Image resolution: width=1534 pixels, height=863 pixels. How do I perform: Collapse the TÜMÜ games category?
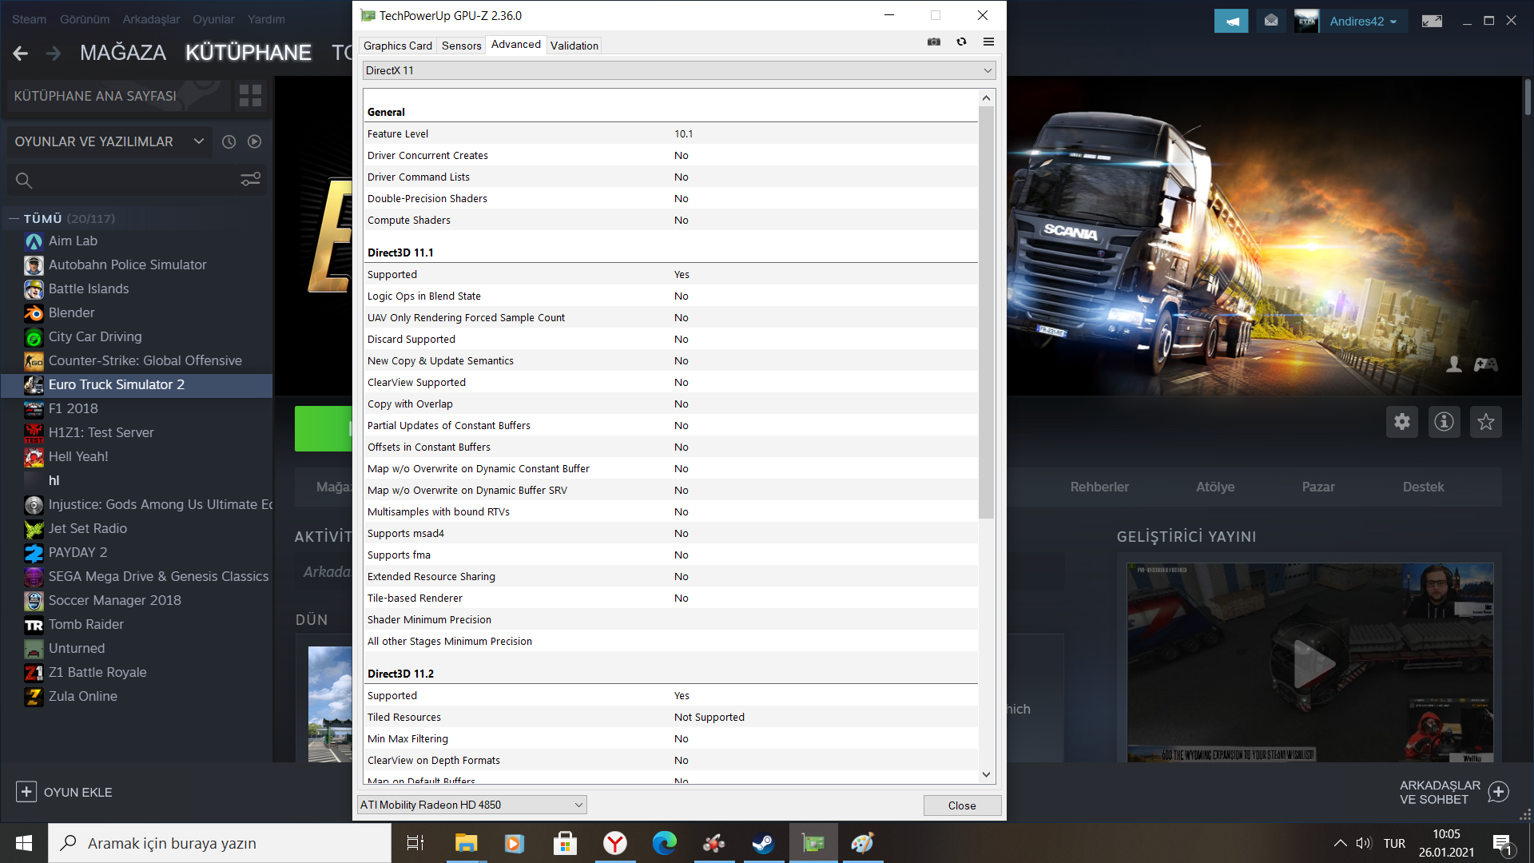click(14, 218)
